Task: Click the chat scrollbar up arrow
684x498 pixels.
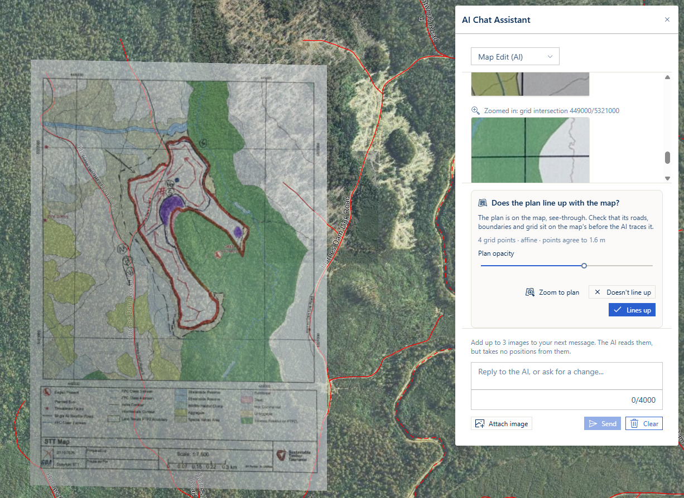Action: click(667, 77)
